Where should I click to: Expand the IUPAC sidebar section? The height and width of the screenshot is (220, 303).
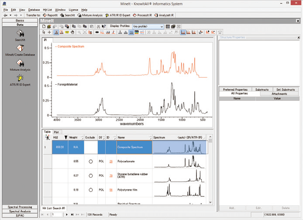(20, 215)
